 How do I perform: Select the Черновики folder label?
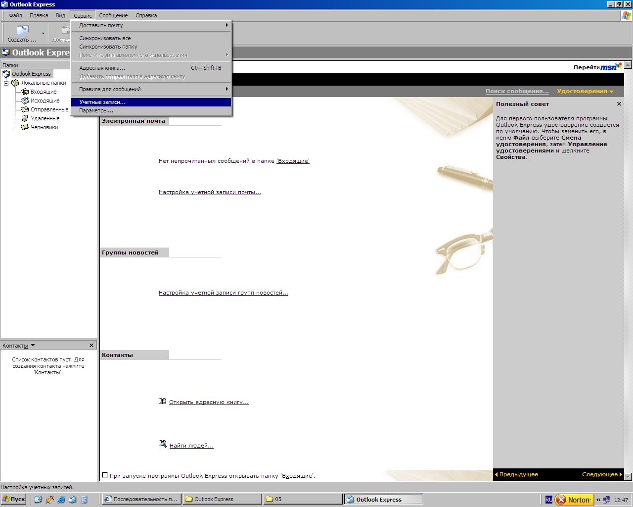tap(45, 127)
